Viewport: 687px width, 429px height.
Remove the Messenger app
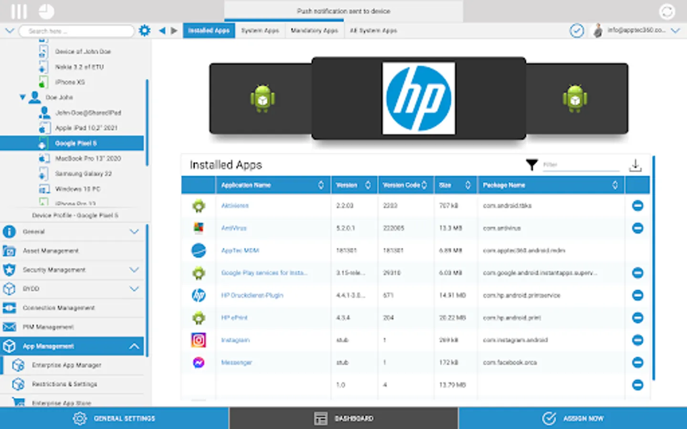pyautogui.click(x=637, y=362)
